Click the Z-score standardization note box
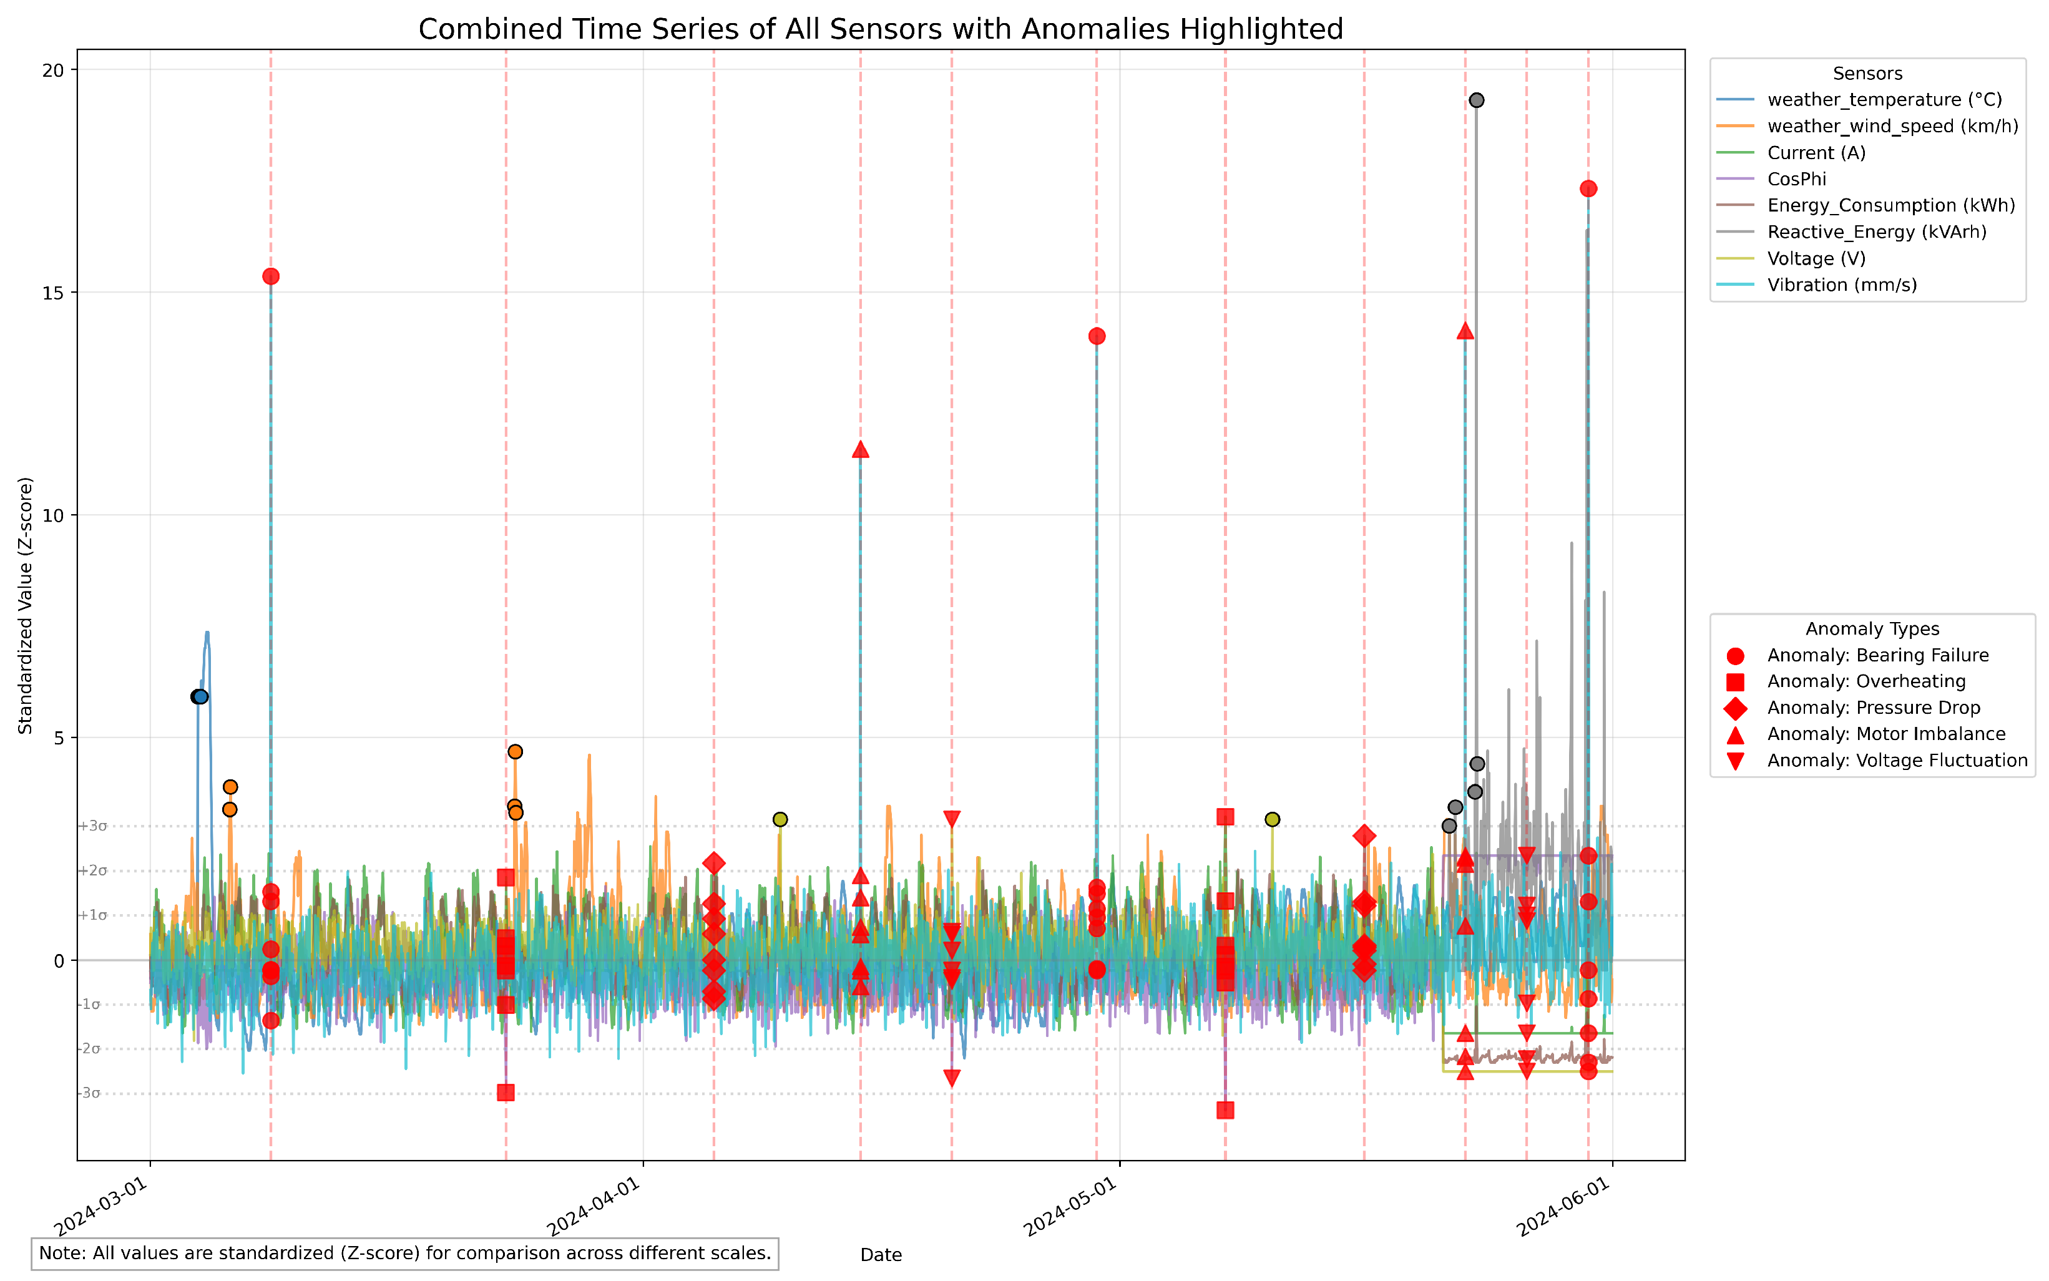The width and height of the screenshot is (2049, 1281). 405,1253
